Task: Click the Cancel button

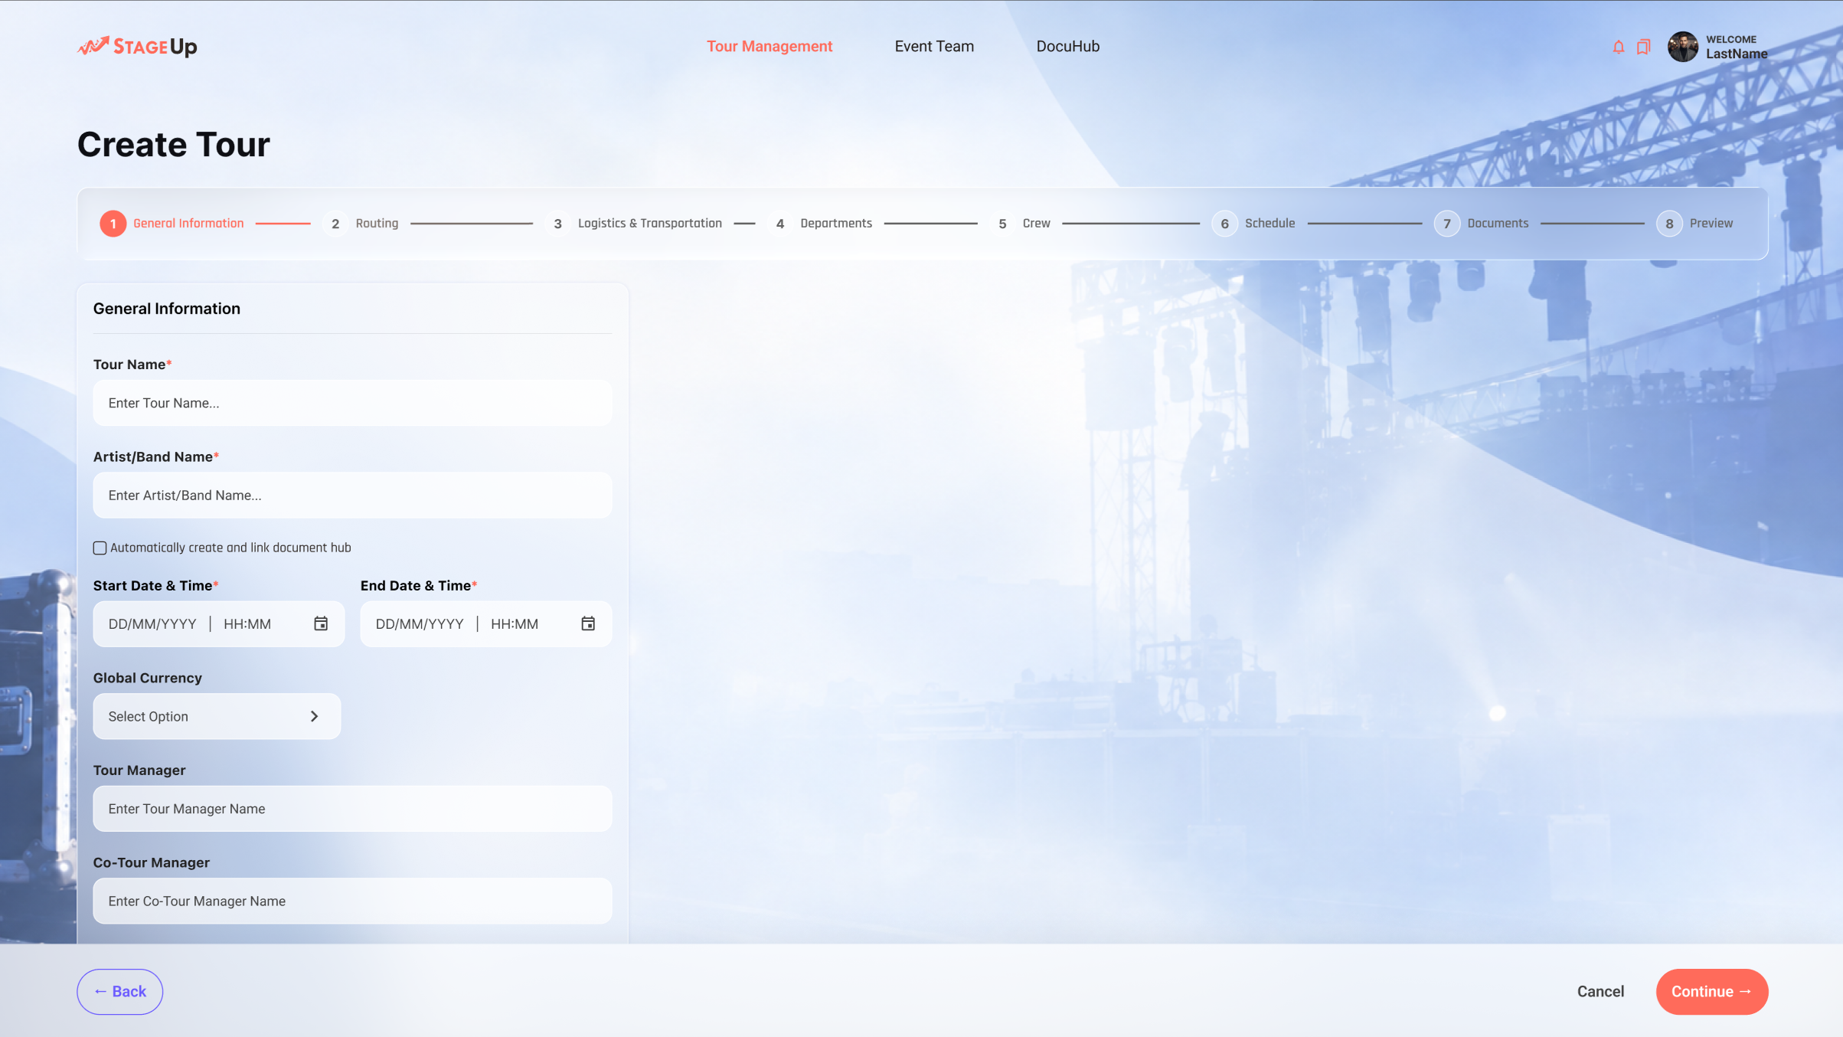Action: tap(1600, 991)
